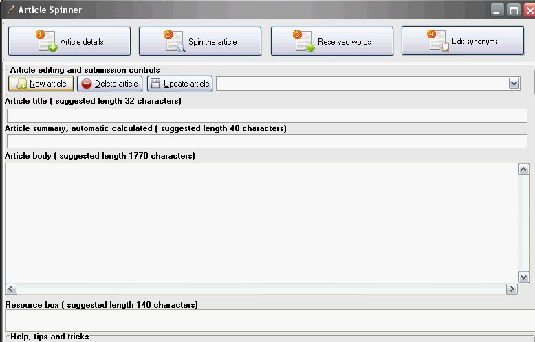
Task: Create a New article
Action: (x=41, y=84)
